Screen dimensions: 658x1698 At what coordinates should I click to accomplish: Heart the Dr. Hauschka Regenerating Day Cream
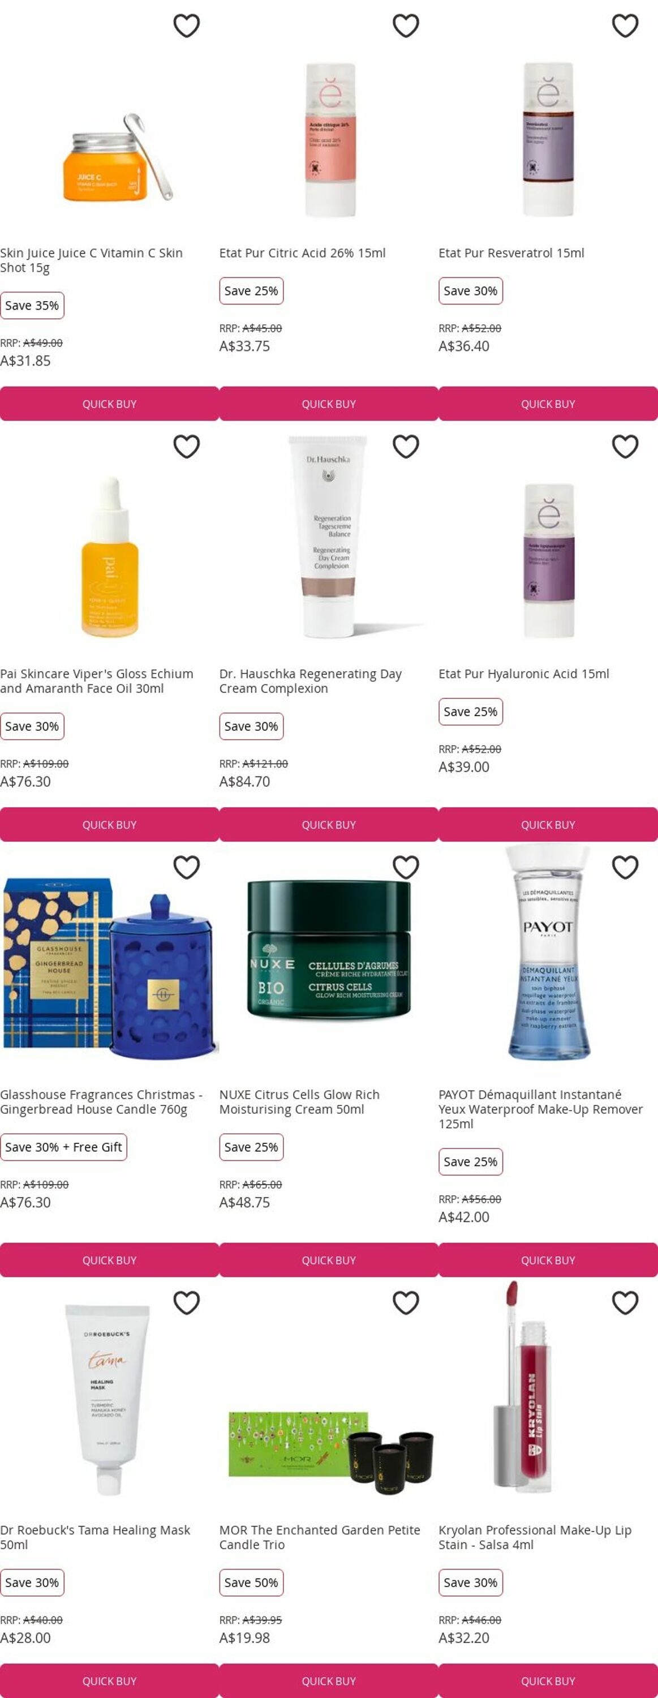[406, 446]
